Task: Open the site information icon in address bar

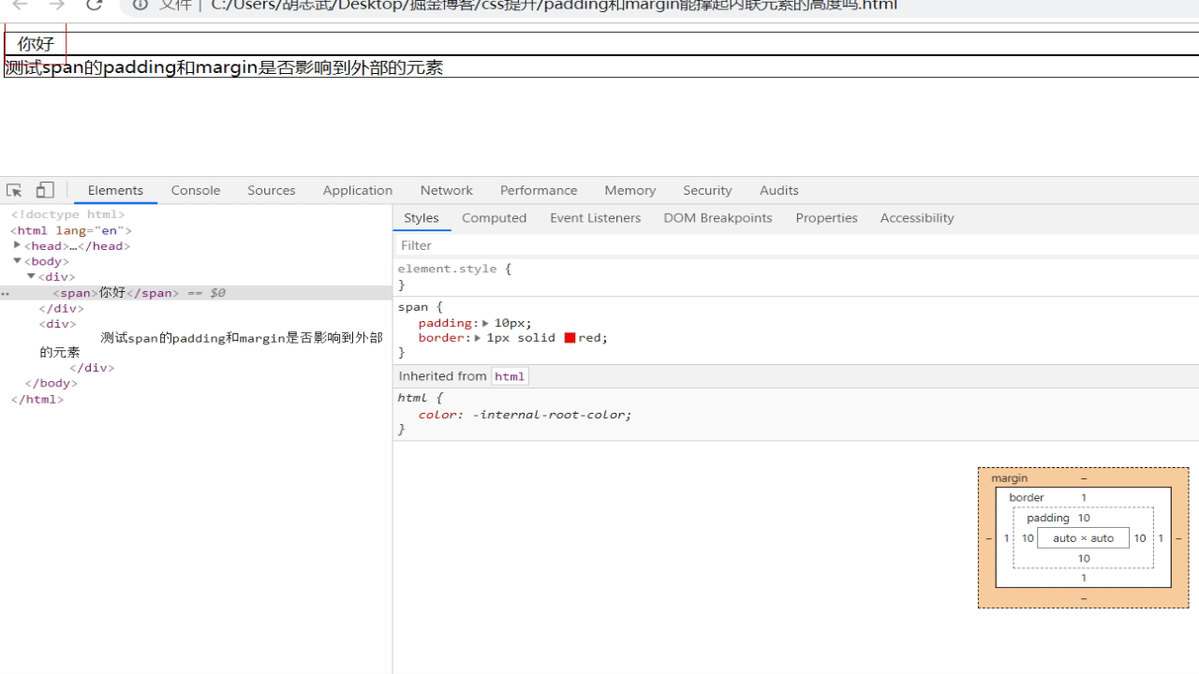Action: (x=141, y=5)
